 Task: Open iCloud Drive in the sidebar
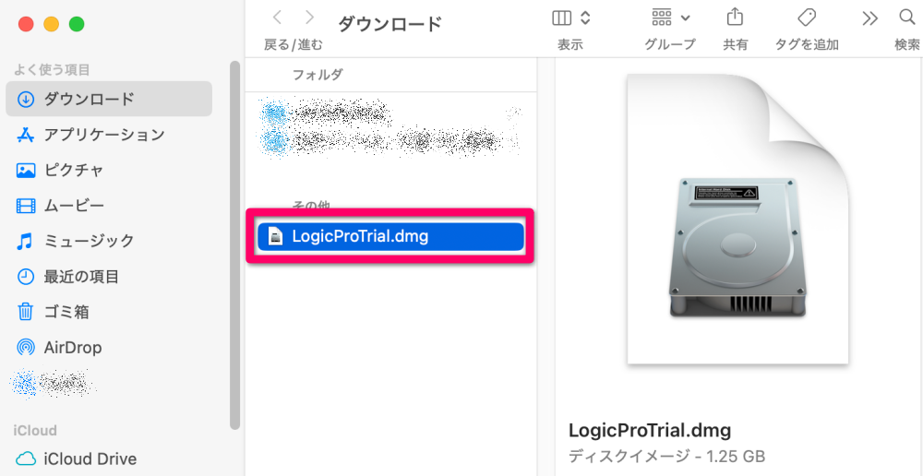[x=109, y=458]
